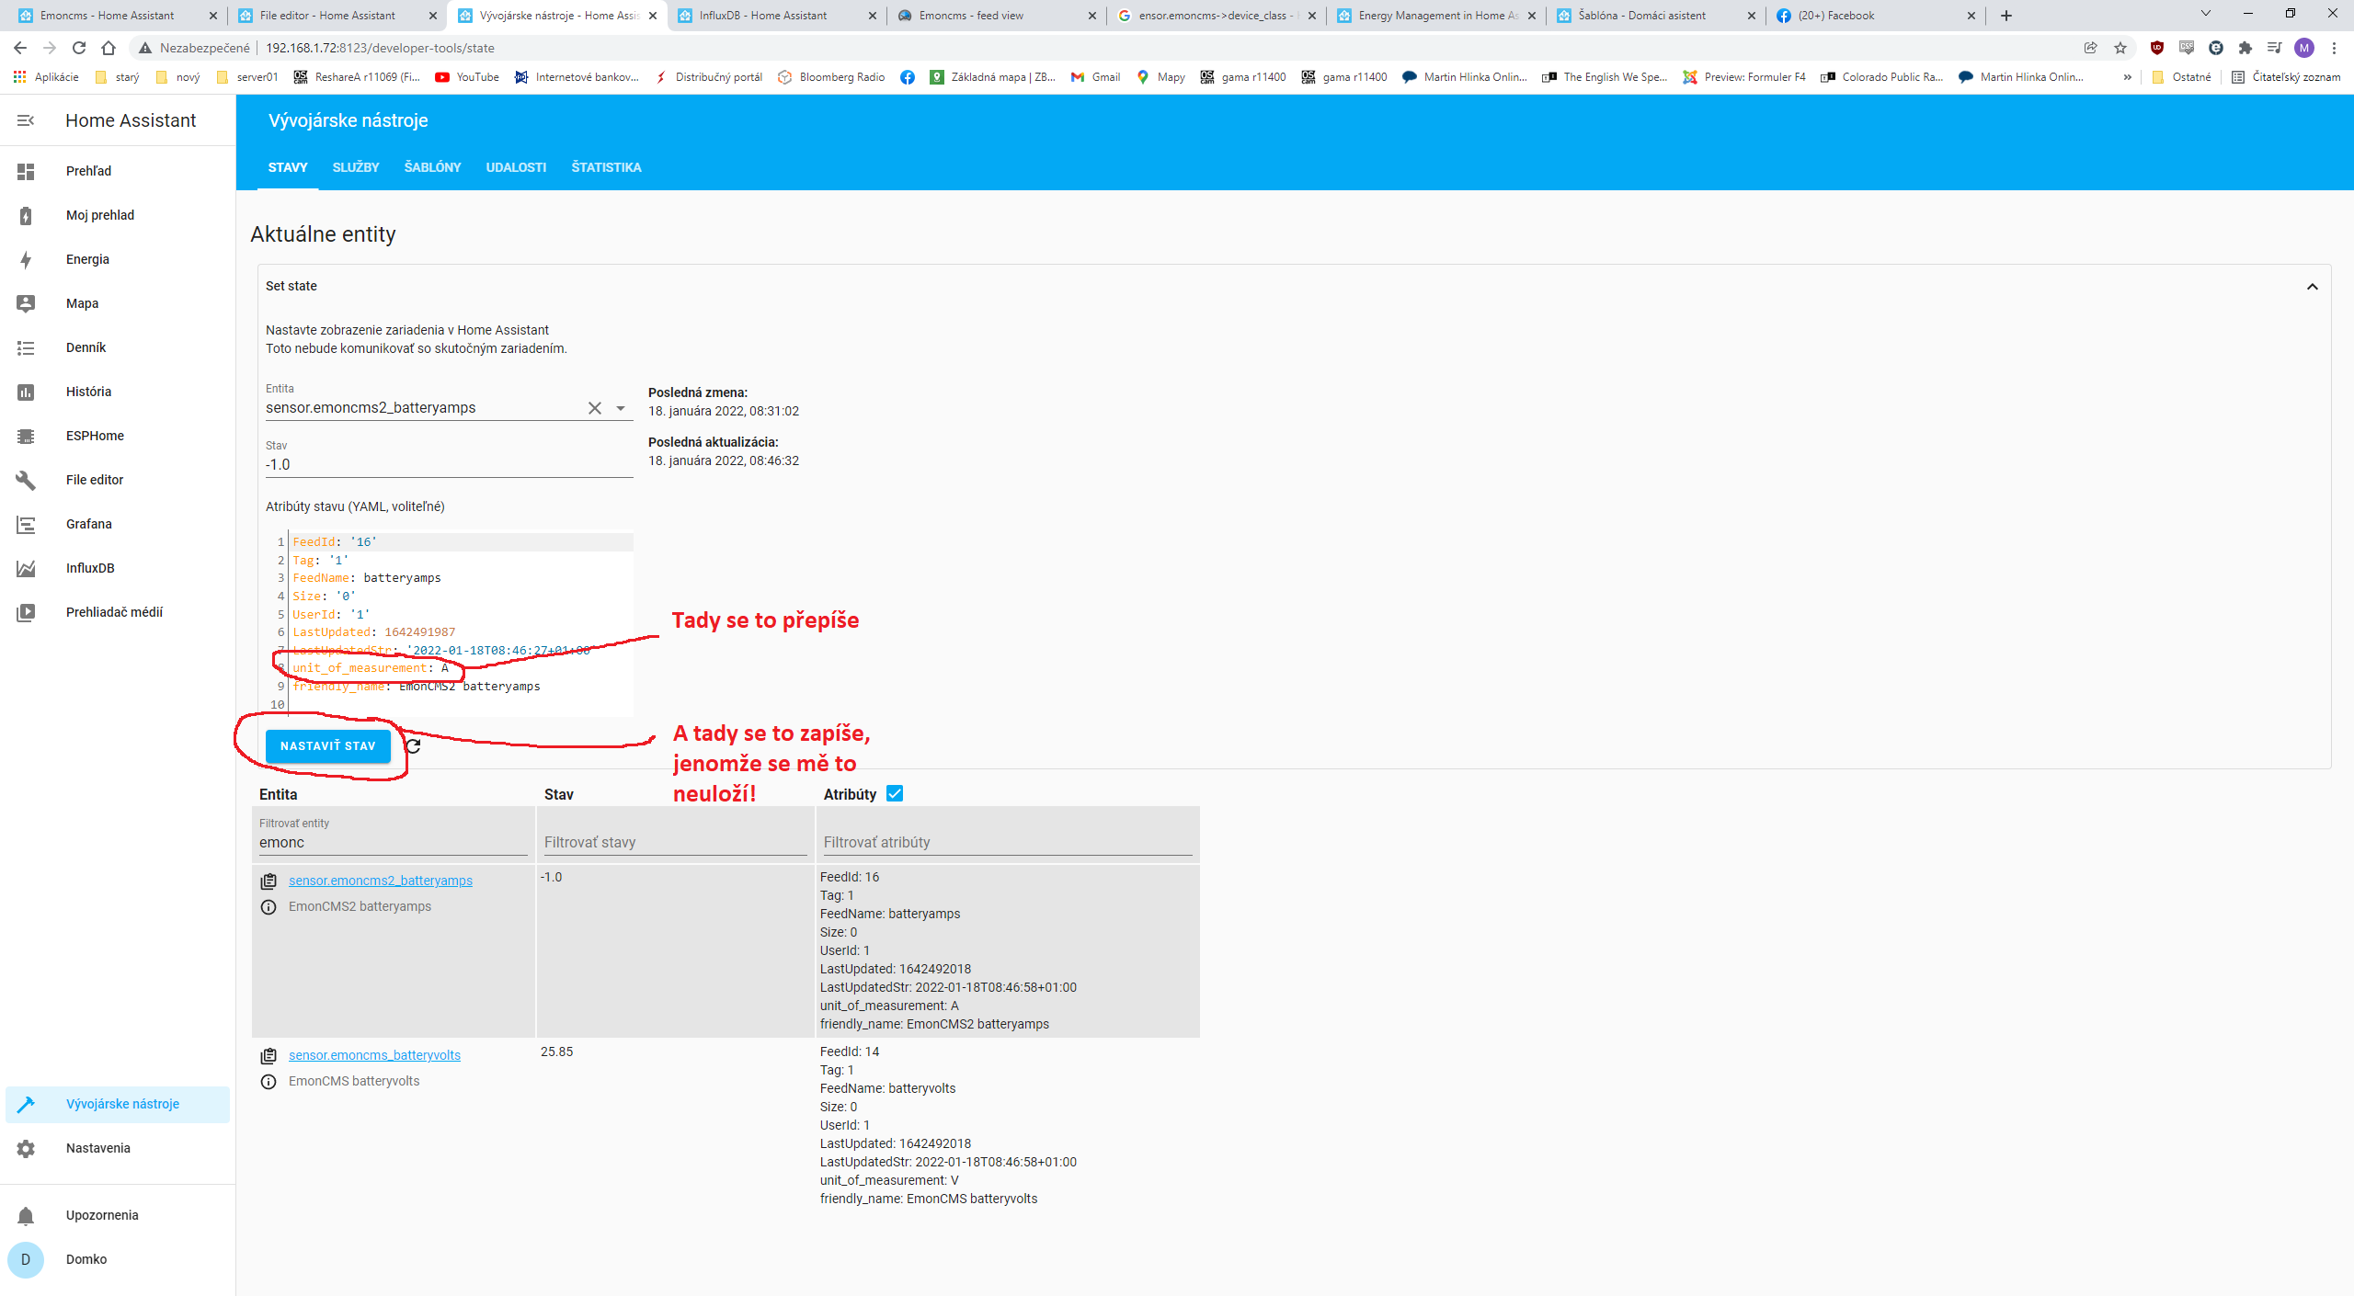Screen dimensions: 2354x1296
Task: Switch to Energy Management browser tab
Action: (1437, 16)
